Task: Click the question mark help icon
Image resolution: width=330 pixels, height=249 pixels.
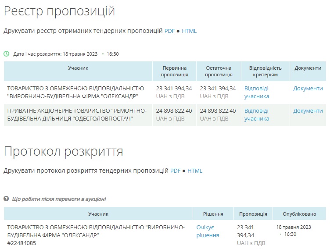Action: pos(7,199)
